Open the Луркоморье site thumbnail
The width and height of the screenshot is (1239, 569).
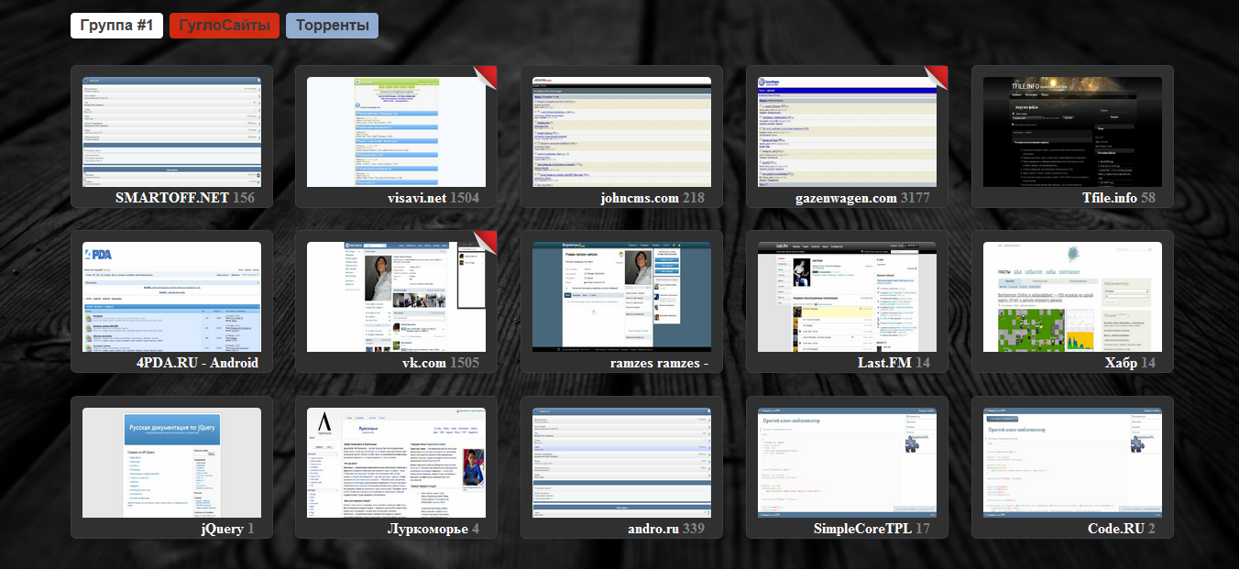[396, 463]
